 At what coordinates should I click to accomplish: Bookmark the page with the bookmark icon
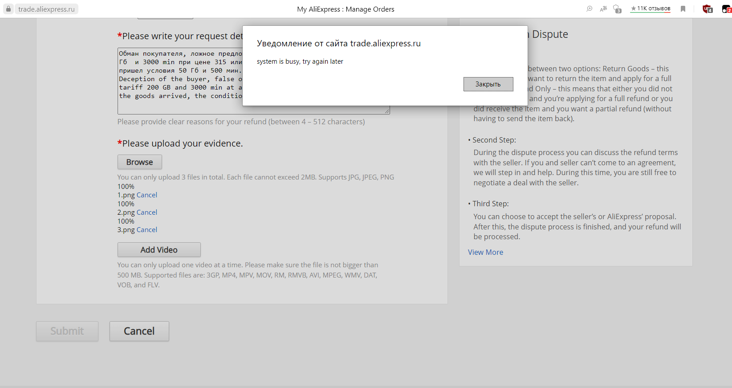683,9
